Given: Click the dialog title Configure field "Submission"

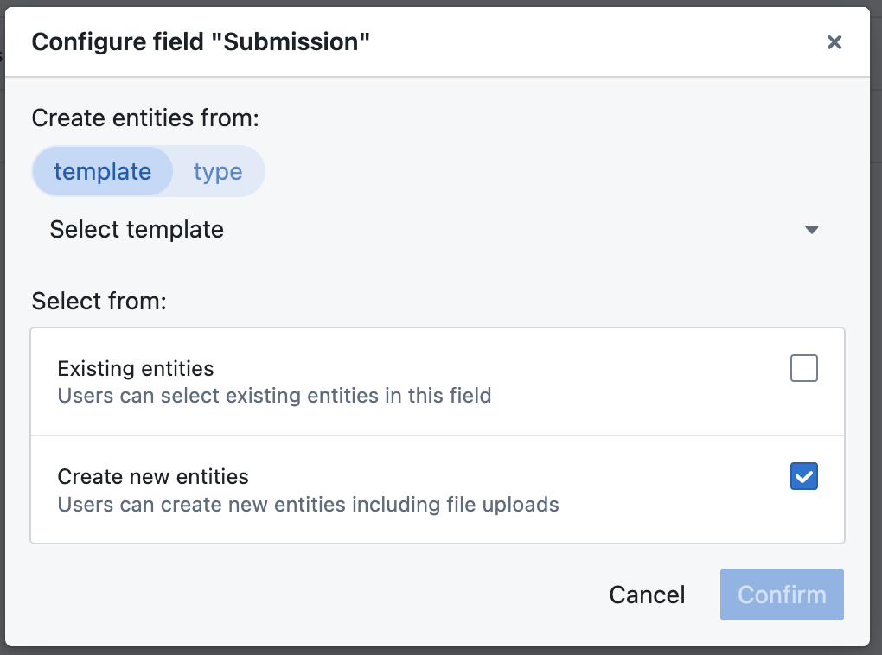Looking at the screenshot, I should tap(201, 41).
